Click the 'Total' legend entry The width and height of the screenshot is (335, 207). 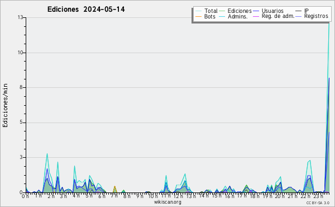(211, 11)
